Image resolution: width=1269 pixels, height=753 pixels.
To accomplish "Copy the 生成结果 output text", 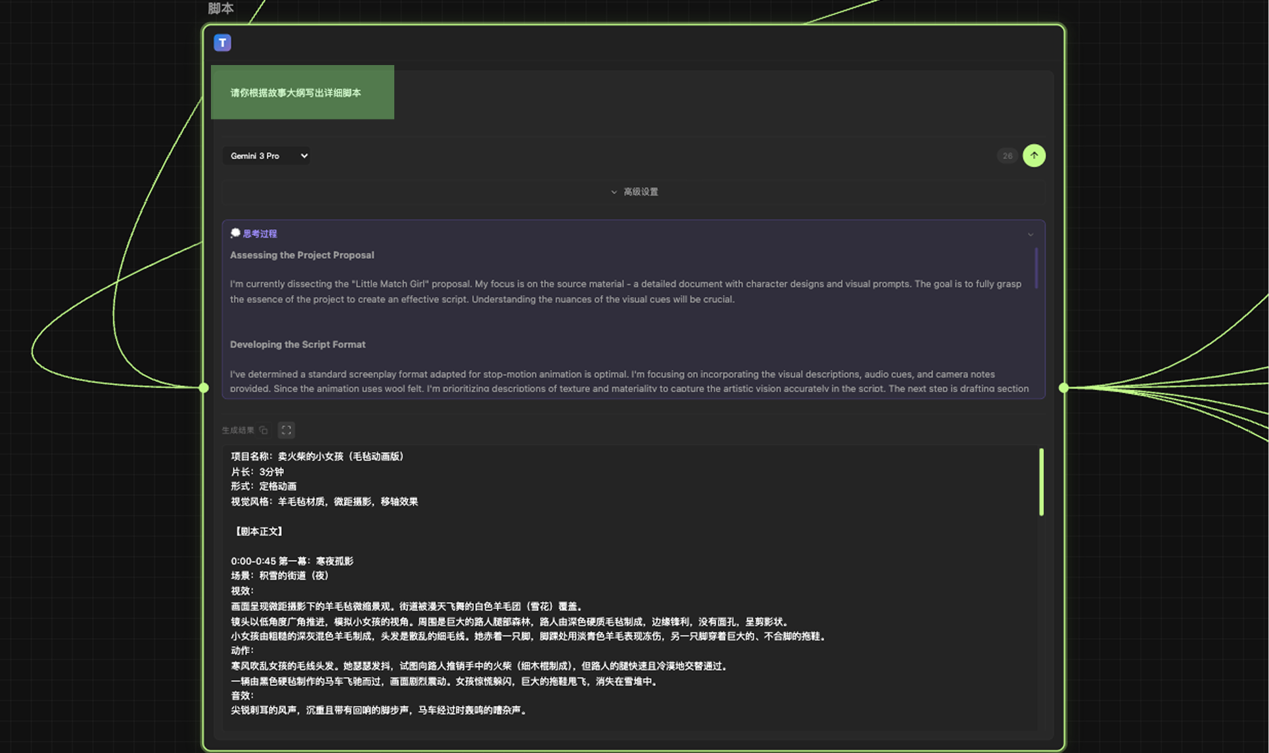I will [264, 430].
